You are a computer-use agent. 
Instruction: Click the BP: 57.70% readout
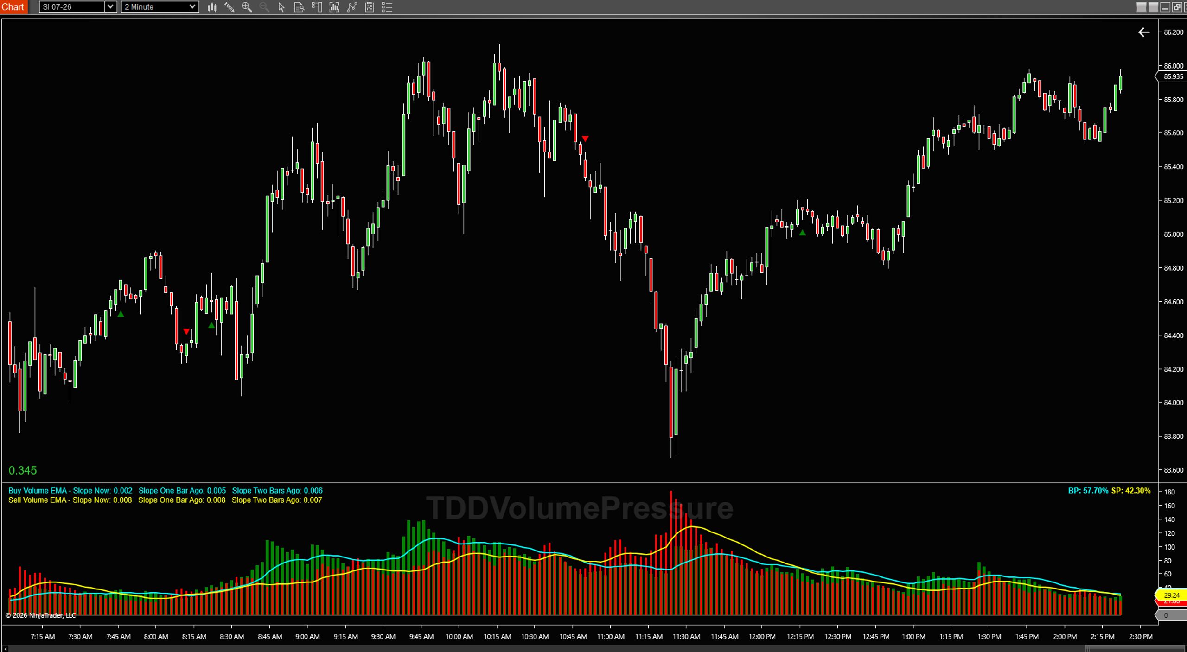coord(1088,490)
